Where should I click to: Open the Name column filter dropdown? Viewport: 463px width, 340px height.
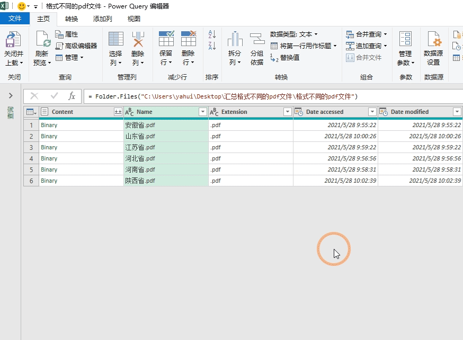202,112
